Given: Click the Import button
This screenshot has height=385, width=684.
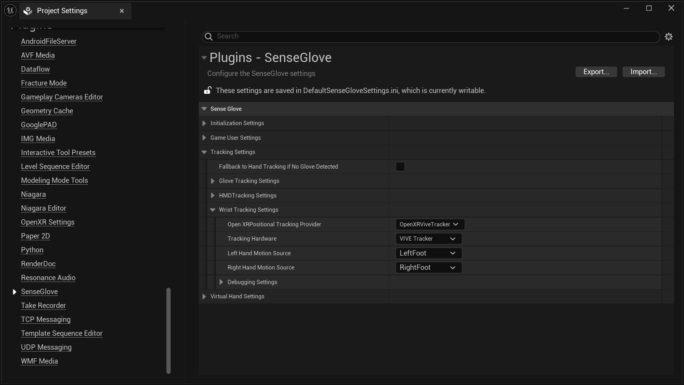Looking at the screenshot, I should (643, 72).
